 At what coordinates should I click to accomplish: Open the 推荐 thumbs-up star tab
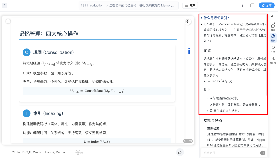pyautogui.click(x=273, y=27)
